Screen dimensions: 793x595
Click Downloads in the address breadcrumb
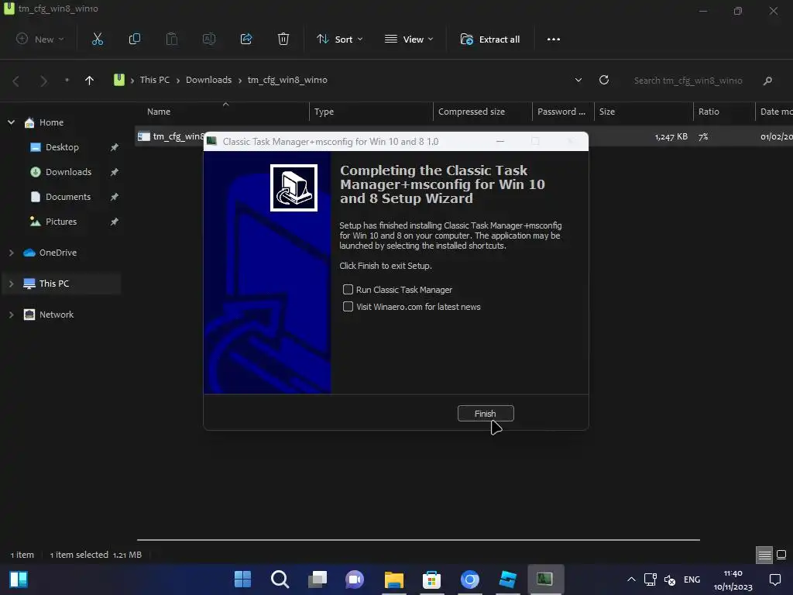click(208, 80)
